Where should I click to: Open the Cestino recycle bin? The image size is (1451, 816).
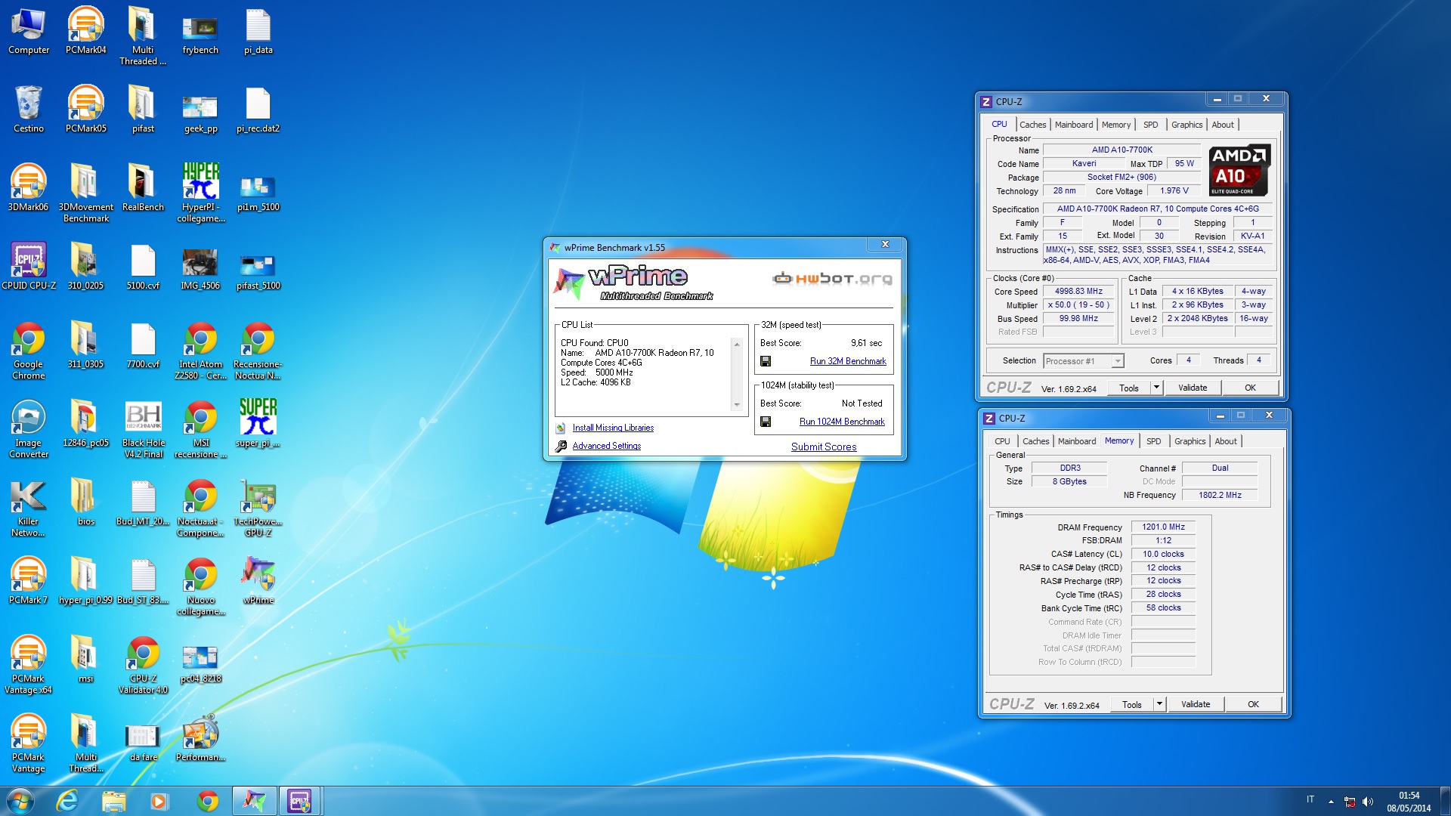point(28,109)
